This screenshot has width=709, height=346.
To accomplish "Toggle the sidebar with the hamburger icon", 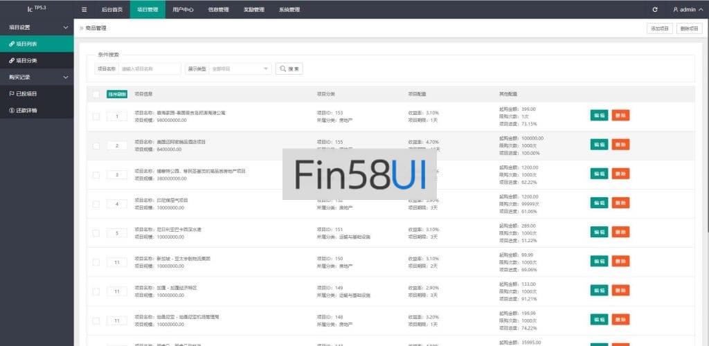I will [x=84, y=10].
